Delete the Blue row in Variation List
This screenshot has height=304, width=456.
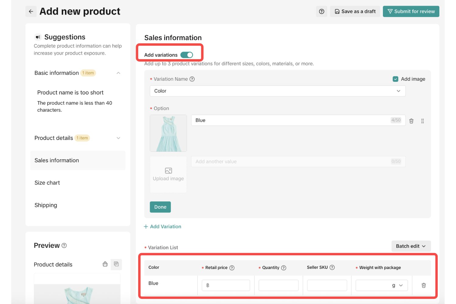click(x=423, y=285)
